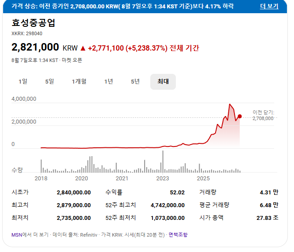Open the 더 보기 link in the blue banner
The width and height of the screenshot is (294, 252).
269,6
